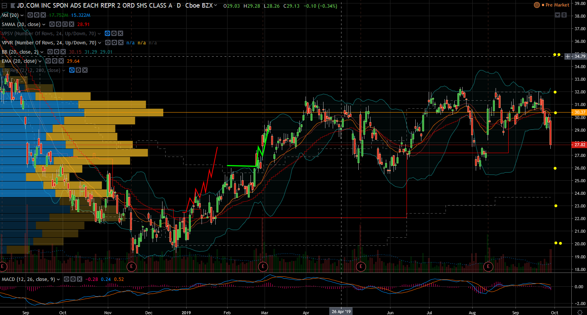Click the Vol (20) indicator name
The height and width of the screenshot is (315, 587).
(x=10, y=15)
